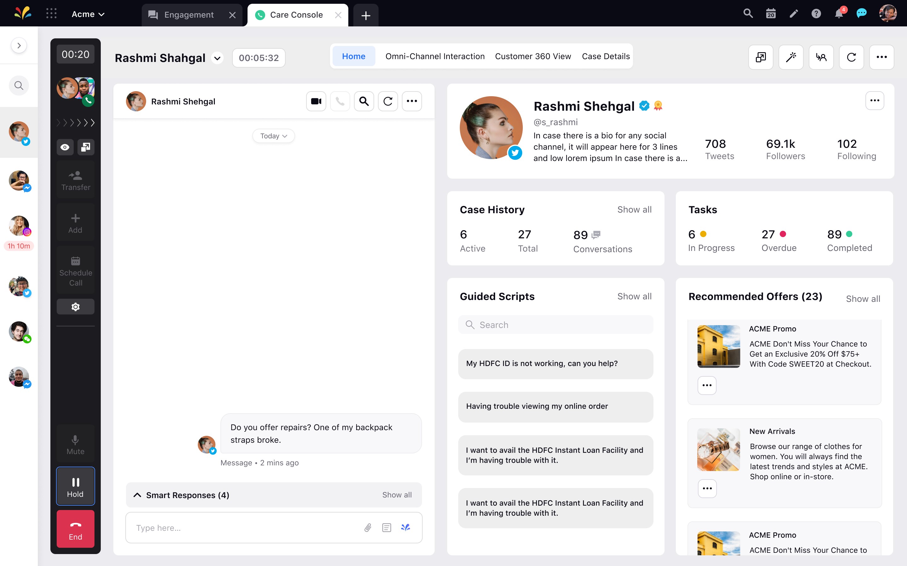
Task: Open the Case Details tab
Action: coord(606,56)
